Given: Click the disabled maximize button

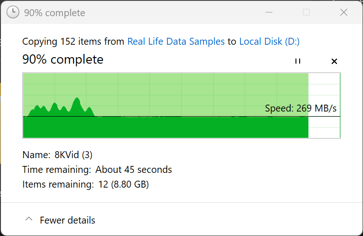Looking at the screenshot, I should pyautogui.click(x=306, y=12).
